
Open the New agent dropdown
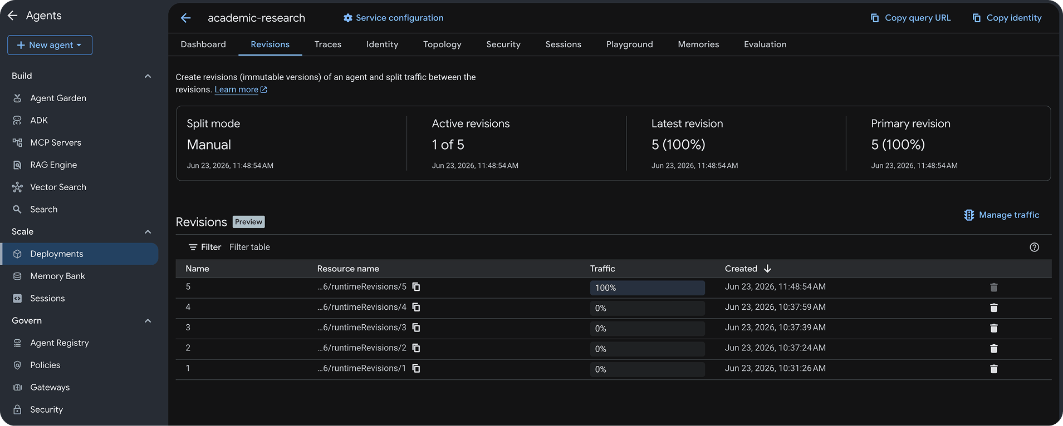pos(50,45)
